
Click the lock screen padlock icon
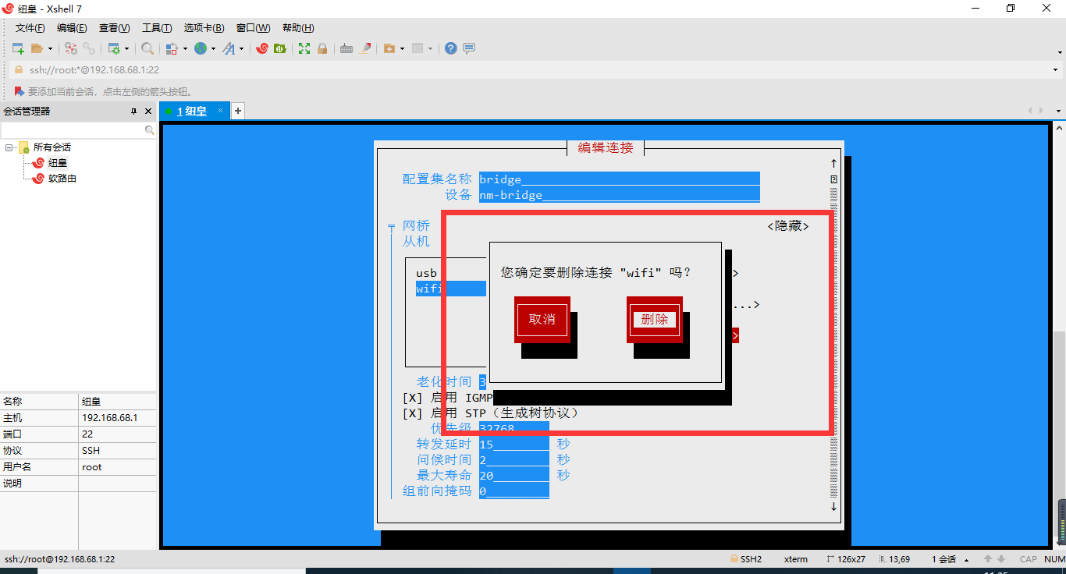point(322,48)
